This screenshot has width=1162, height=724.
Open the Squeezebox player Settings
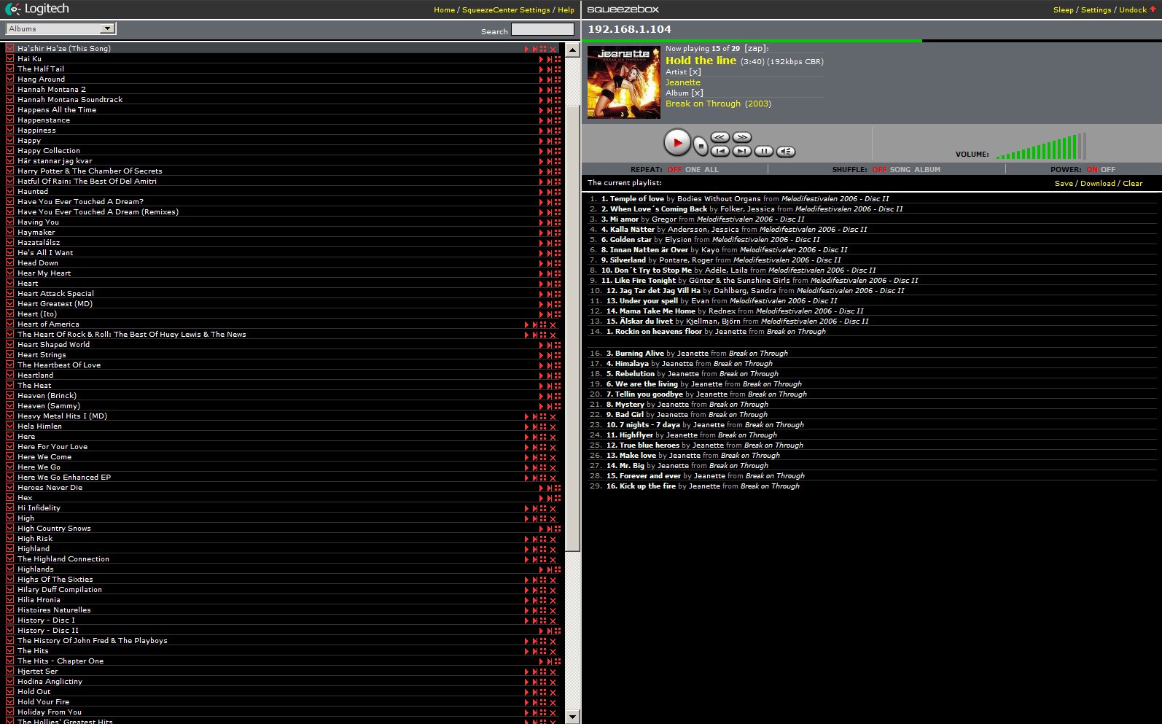pos(1096,10)
